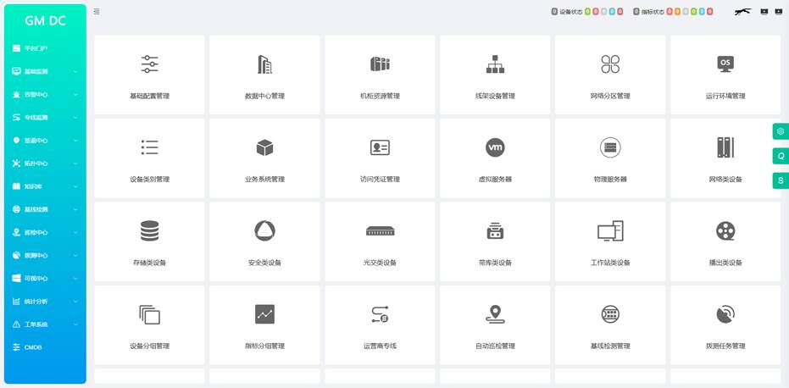Screen dimensions: 789x388
Task: Expand the 知识库 sidebar menu
Action: coord(45,186)
